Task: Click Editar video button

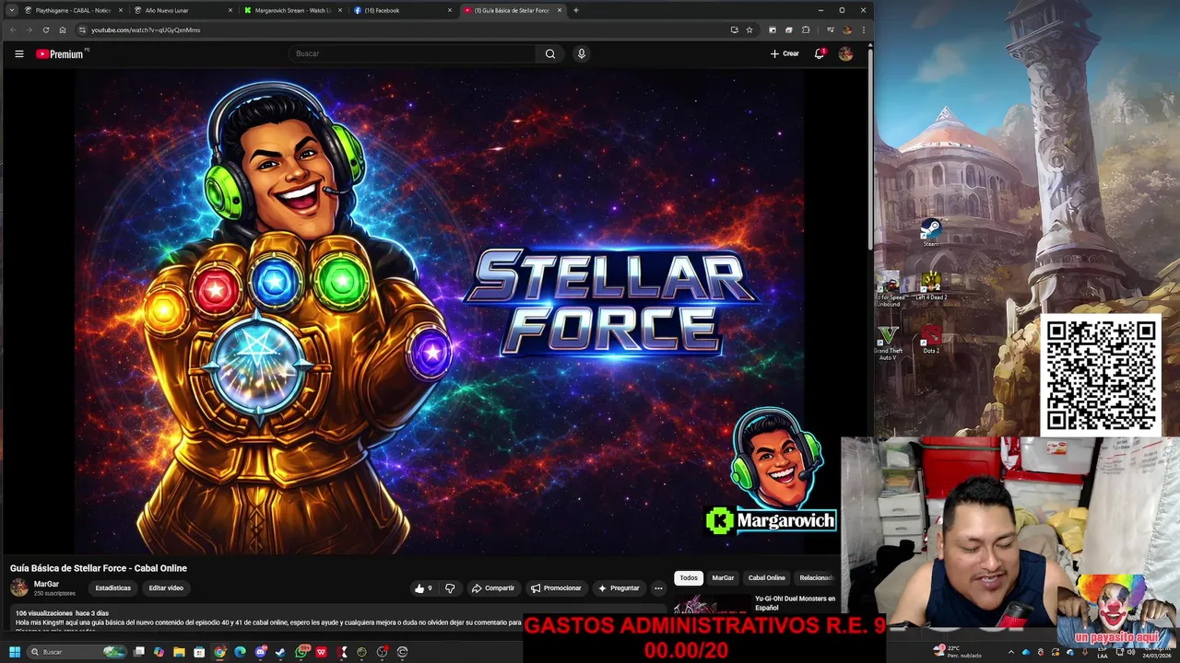Action: (x=166, y=587)
